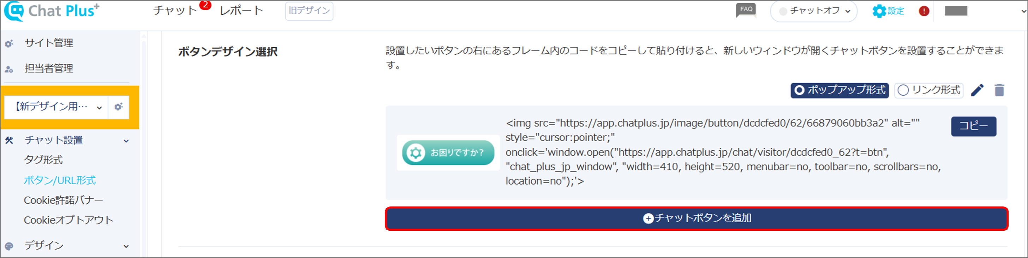Go to 担当者管理 menu item
This screenshot has height=258, width=1028.
[49, 68]
